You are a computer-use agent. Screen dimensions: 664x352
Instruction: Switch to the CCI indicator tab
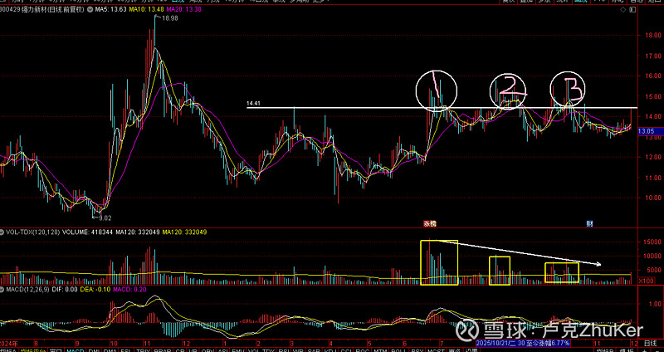pos(345,350)
